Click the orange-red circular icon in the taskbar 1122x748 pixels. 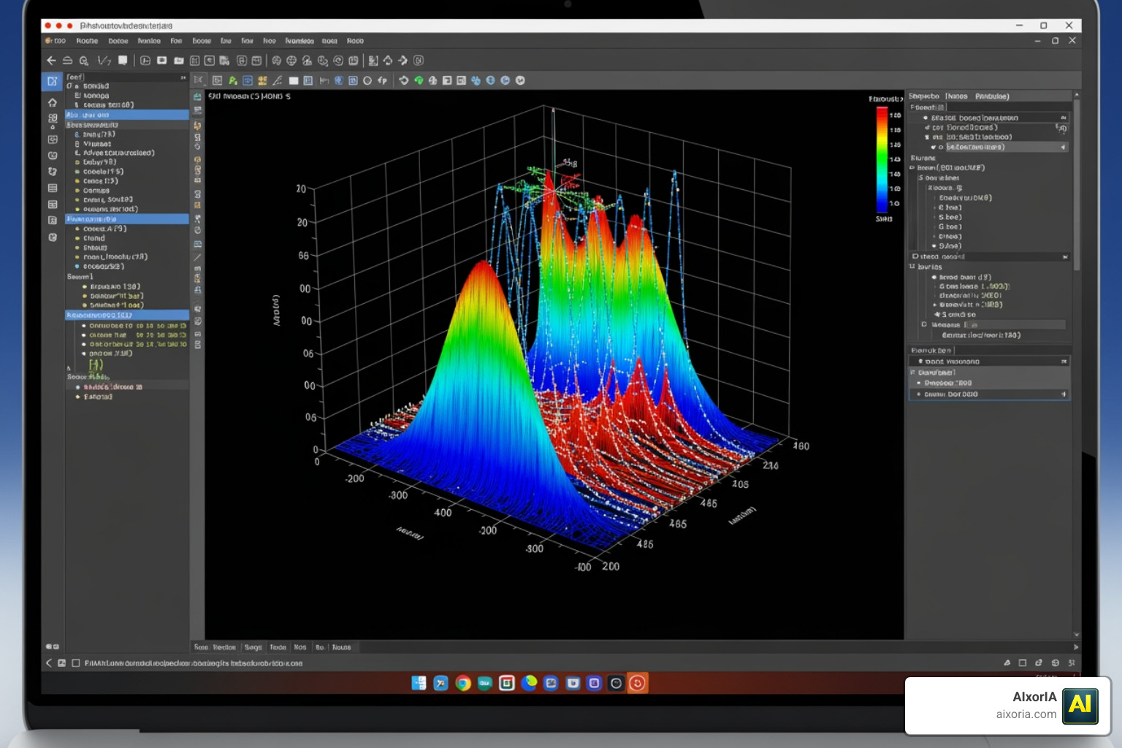click(638, 683)
